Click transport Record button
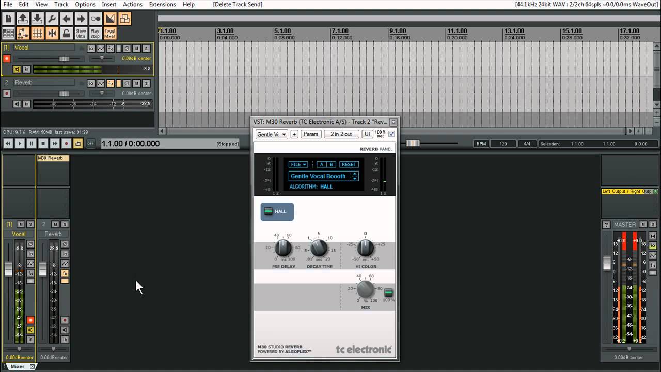The height and width of the screenshot is (372, 661). coord(66,143)
